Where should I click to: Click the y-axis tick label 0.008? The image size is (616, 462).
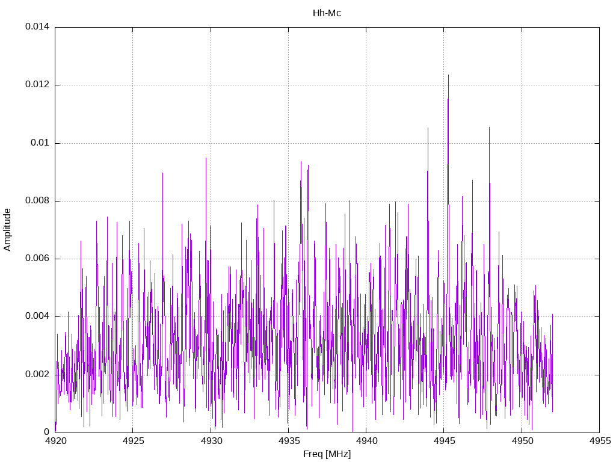coord(37,201)
